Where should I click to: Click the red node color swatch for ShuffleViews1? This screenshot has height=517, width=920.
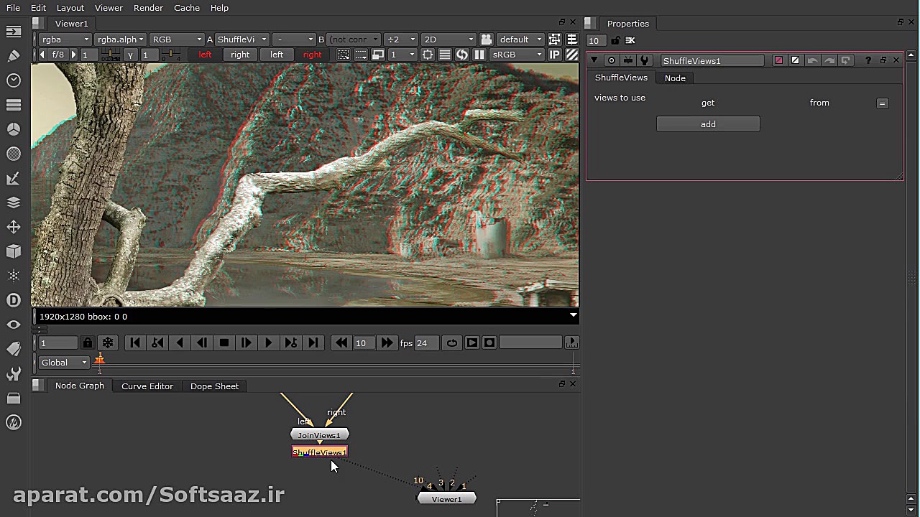click(x=778, y=61)
